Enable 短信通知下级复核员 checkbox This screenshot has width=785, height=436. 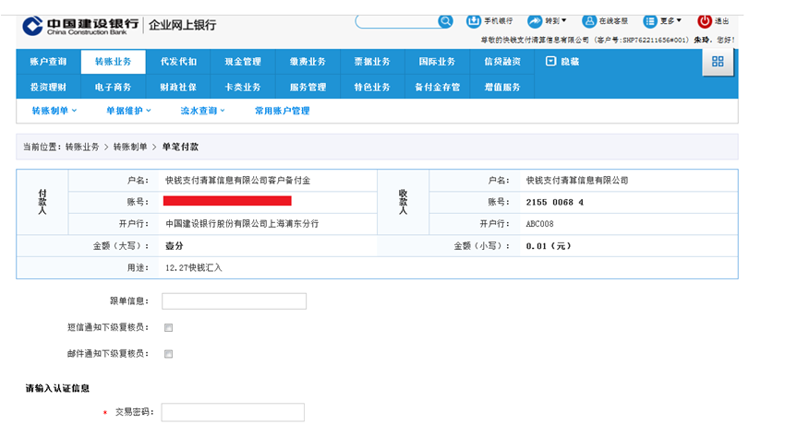click(169, 327)
